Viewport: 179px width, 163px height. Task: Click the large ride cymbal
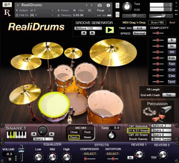tap(113, 53)
